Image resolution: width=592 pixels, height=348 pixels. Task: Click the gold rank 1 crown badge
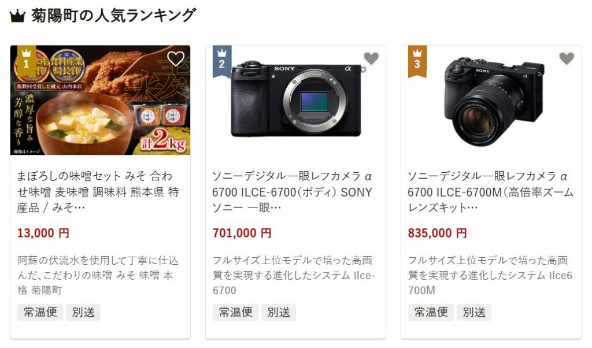point(27,60)
